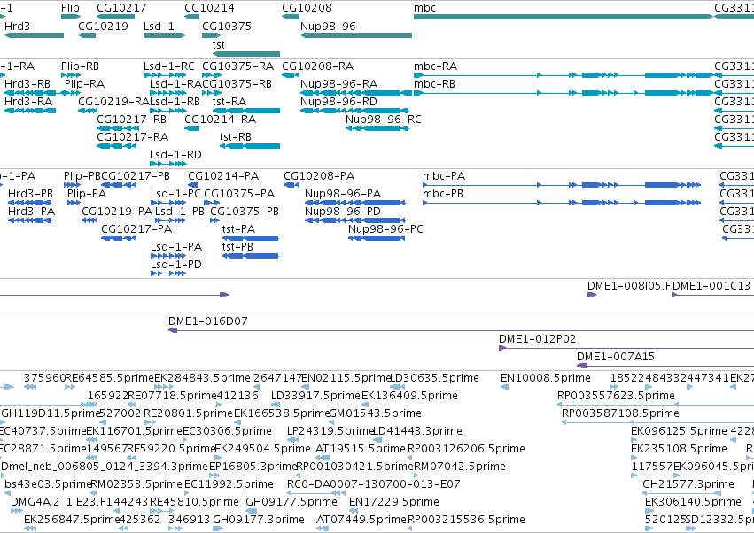The width and height of the screenshot is (754, 533).
Task: Click protein tst-PA
Action: pyautogui.click(x=238, y=229)
